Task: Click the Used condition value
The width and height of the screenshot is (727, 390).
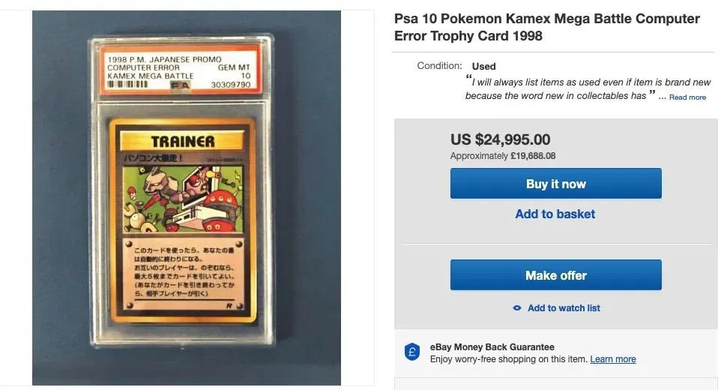Action: 483,66
